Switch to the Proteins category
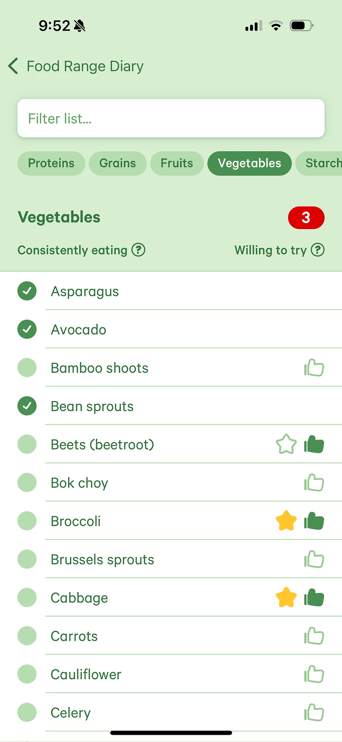 pos(51,163)
